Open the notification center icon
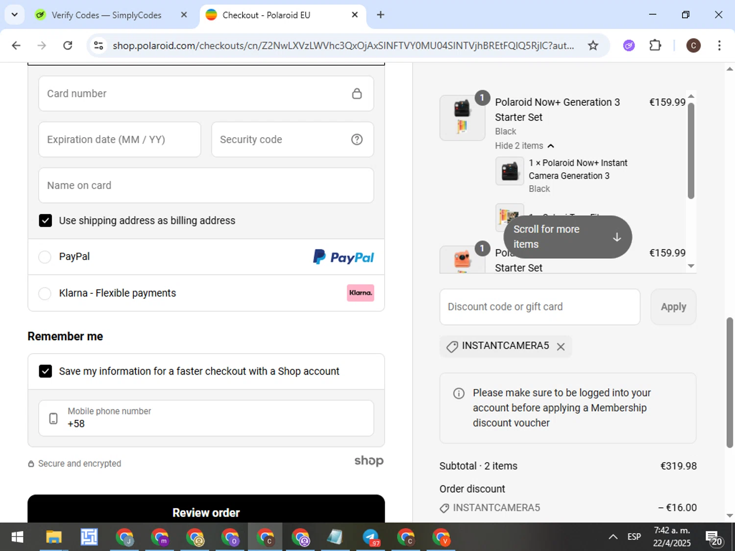The image size is (735, 551). tap(713, 538)
